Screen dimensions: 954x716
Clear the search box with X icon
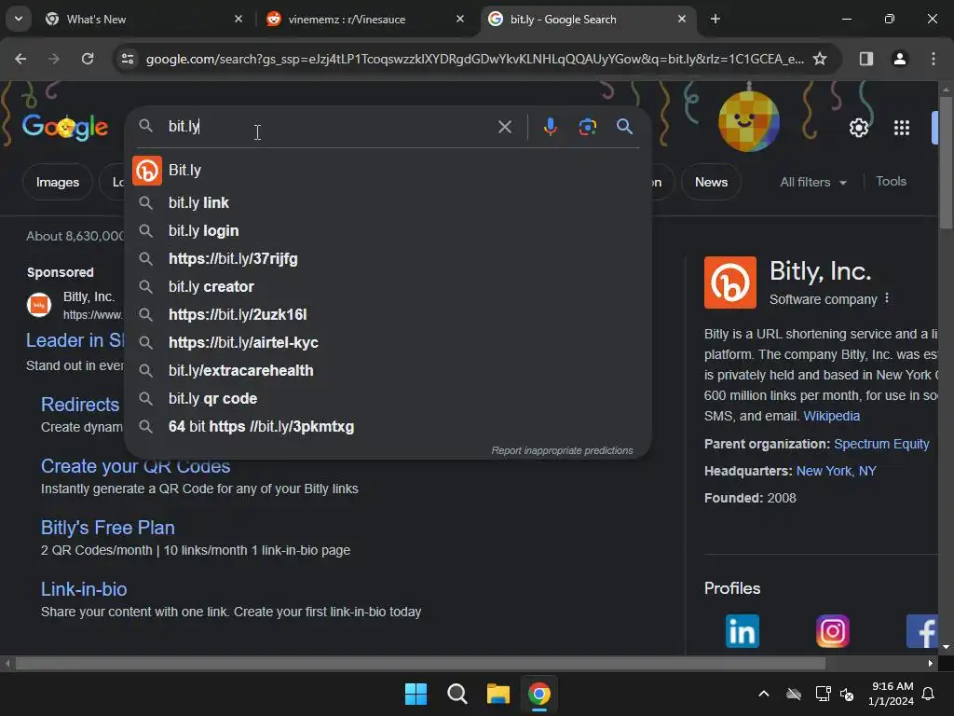point(504,127)
